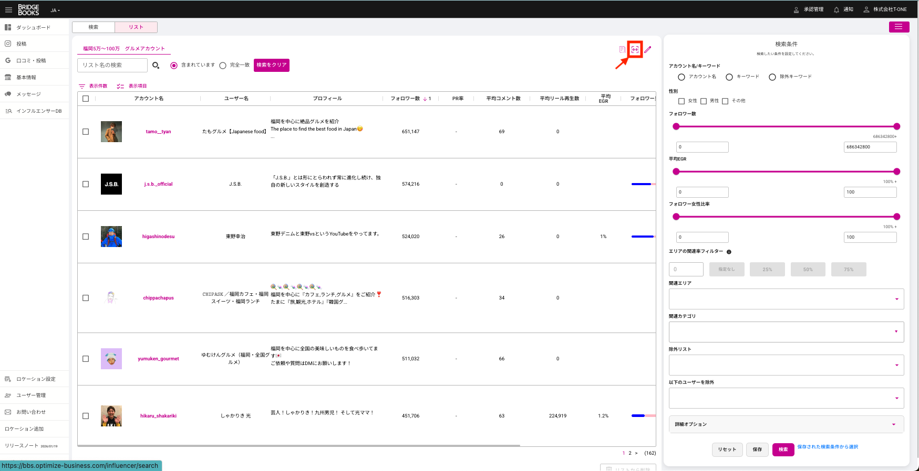Click the magnifier icon next to list search
The height and width of the screenshot is (471, 919).
coord(156,65)
